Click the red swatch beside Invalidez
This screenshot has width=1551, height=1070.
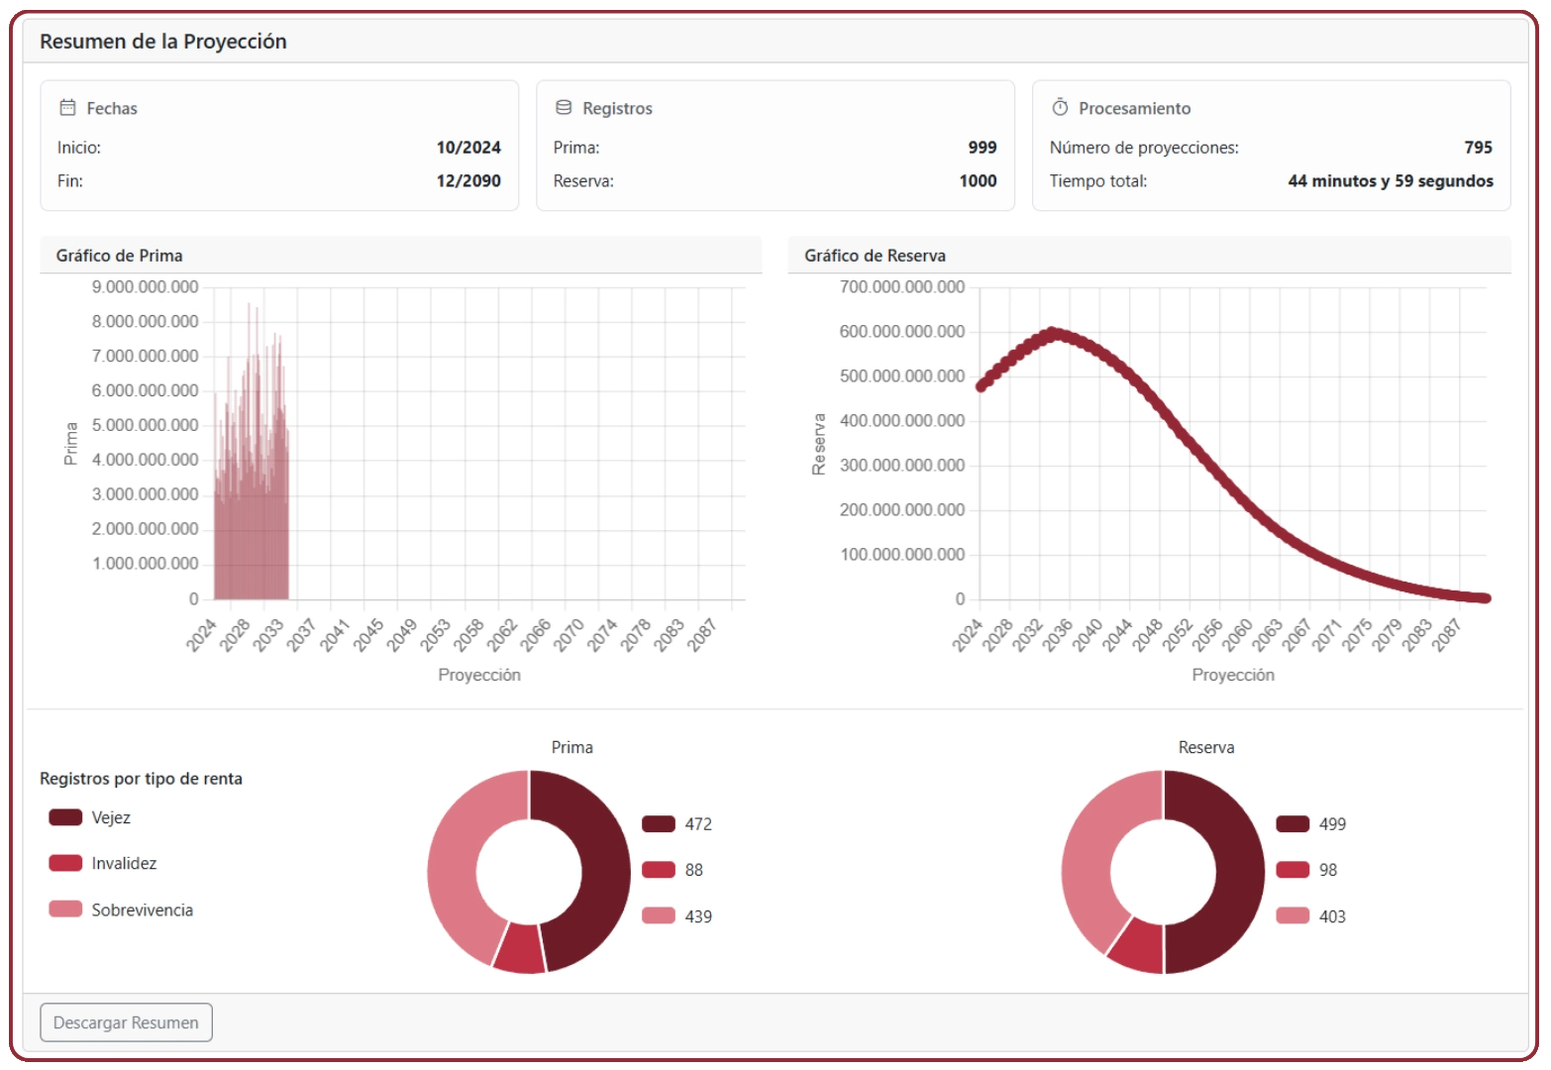(x=65, y=863)
